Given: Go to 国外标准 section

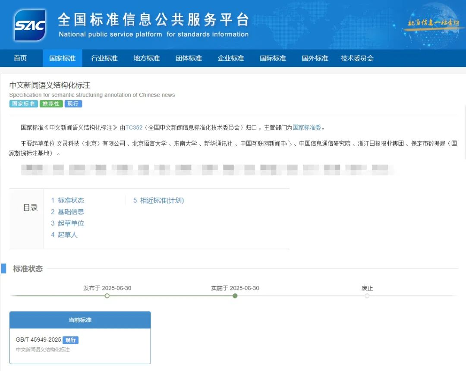Looking at the screenshot, I should 315,58.
